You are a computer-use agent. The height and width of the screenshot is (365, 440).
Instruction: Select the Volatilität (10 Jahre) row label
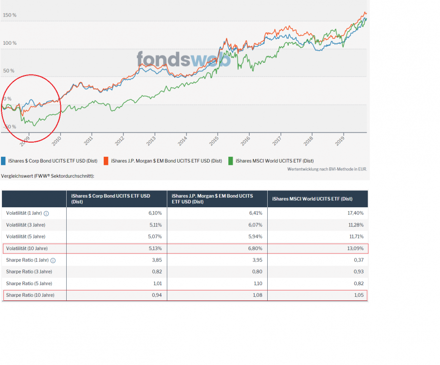coord(27,249)
